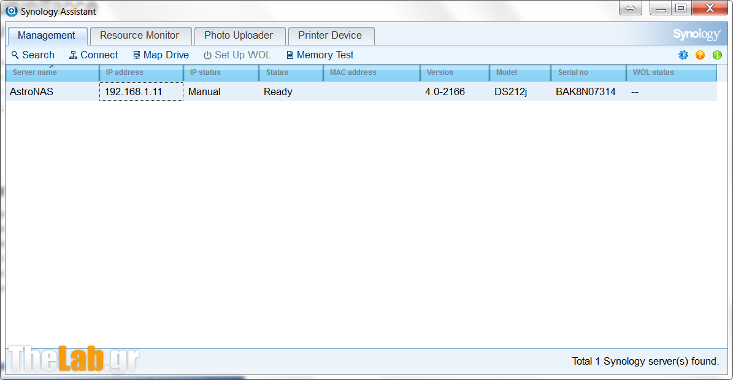Click the Synology logo
The width and height of the screenshot is (733, 380).
click(x=697, y=34)
